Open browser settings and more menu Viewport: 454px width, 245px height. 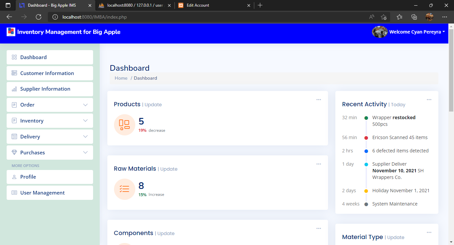(444, 17)
